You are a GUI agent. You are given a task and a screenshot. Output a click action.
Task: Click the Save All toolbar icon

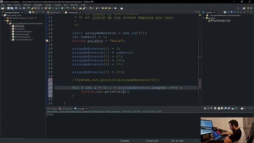[12, 8]
